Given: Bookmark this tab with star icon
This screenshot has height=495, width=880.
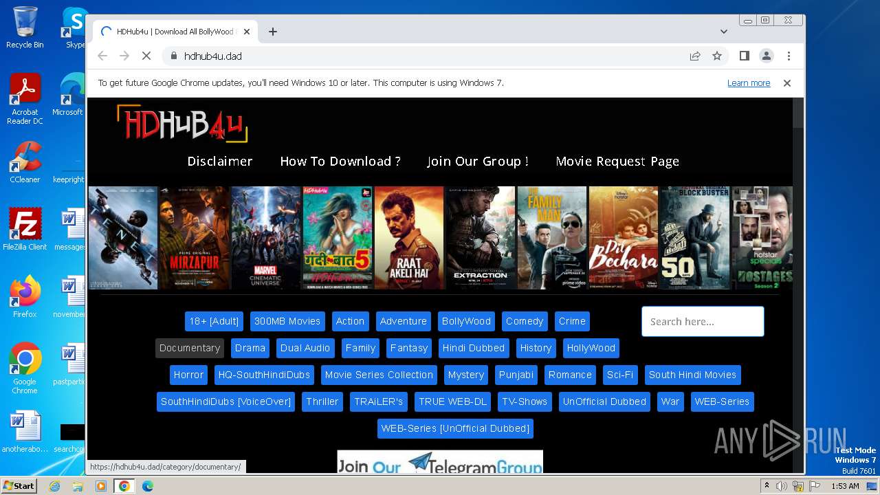Looking at the screenshot, I should point(717,56).
